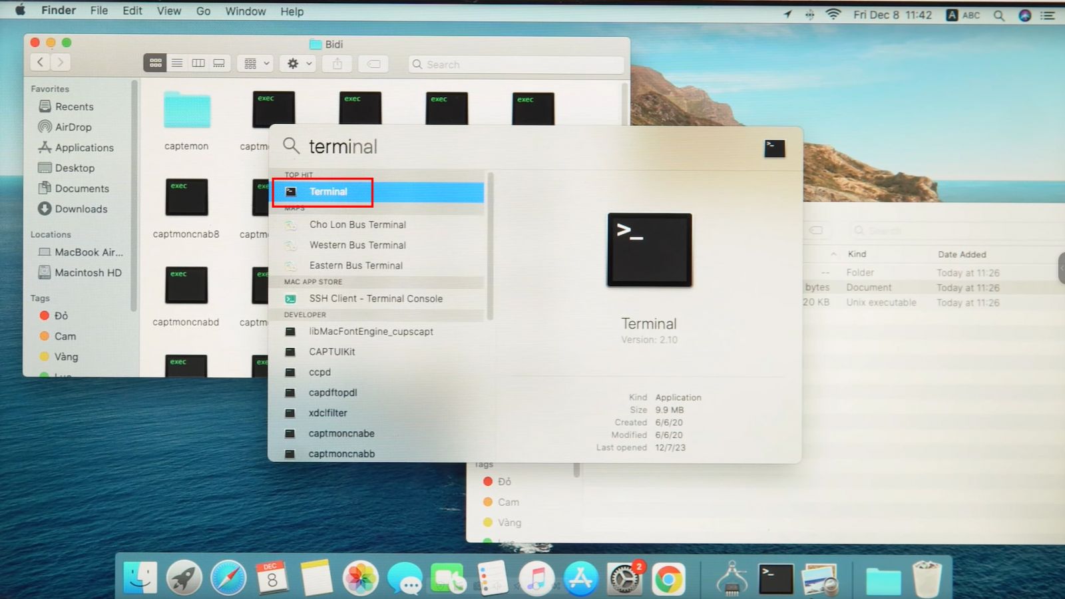This screenshot has width=1065, height=599.
Task: Open the File menu
Action: point(99,11)
